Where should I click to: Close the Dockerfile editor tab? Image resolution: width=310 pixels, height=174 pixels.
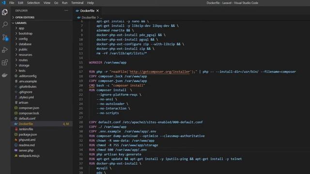97,11
